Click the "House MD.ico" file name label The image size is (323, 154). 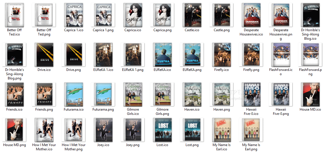(311, 110)
